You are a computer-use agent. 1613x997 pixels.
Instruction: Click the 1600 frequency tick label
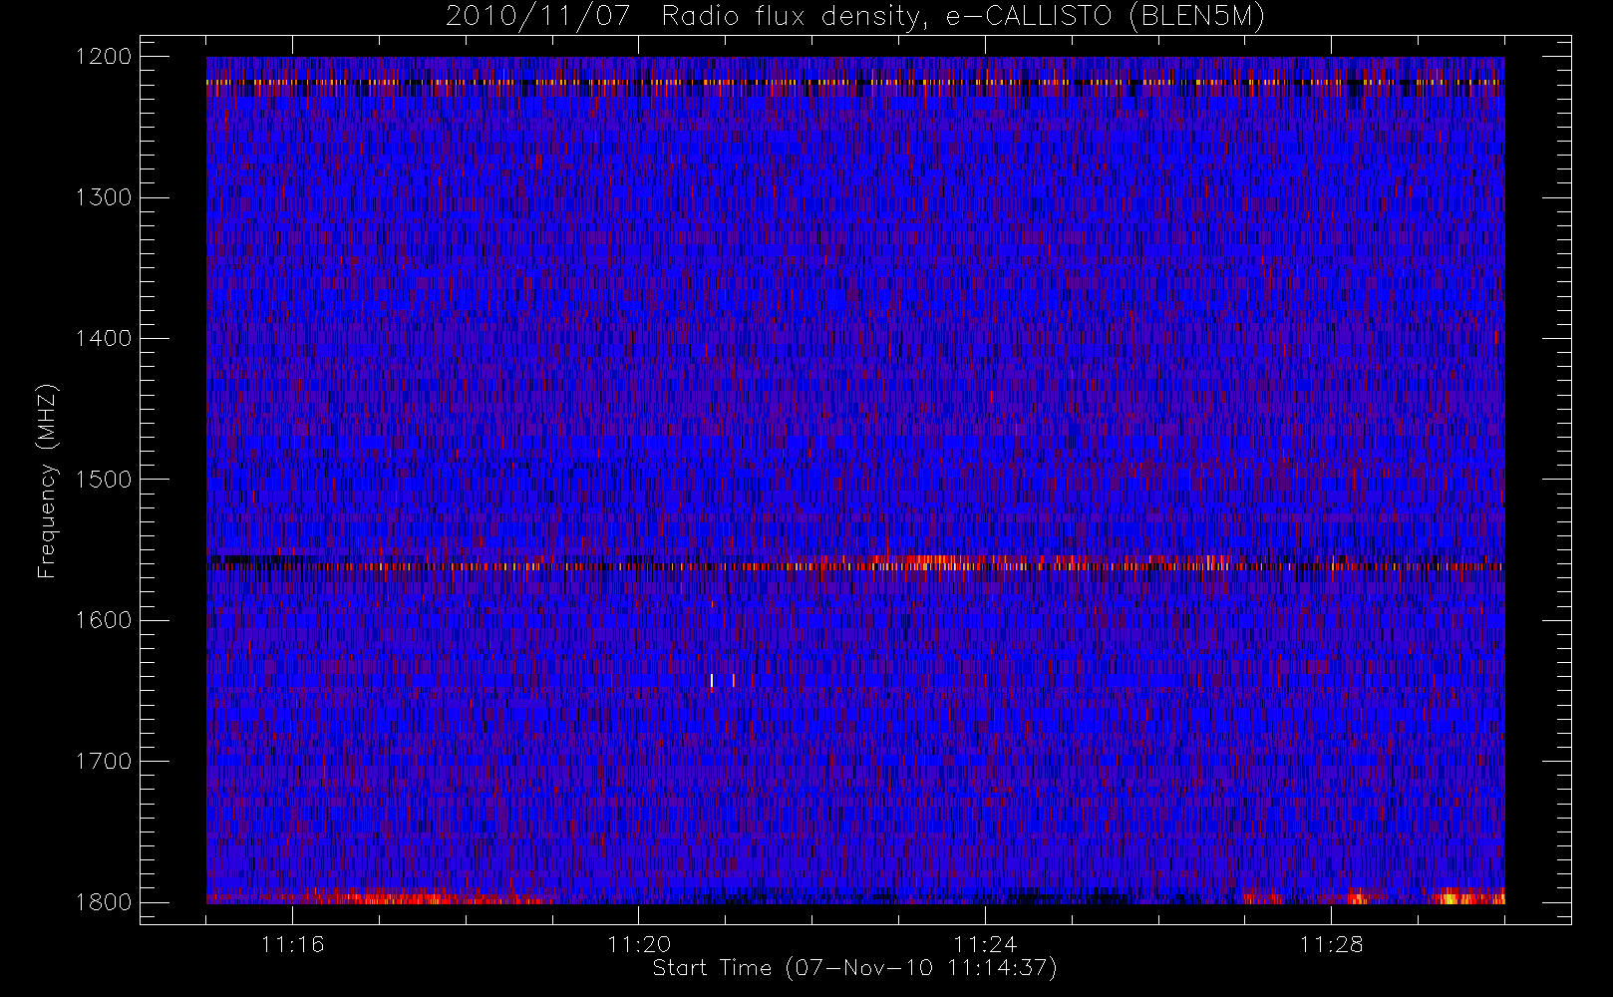click(104, 620)
